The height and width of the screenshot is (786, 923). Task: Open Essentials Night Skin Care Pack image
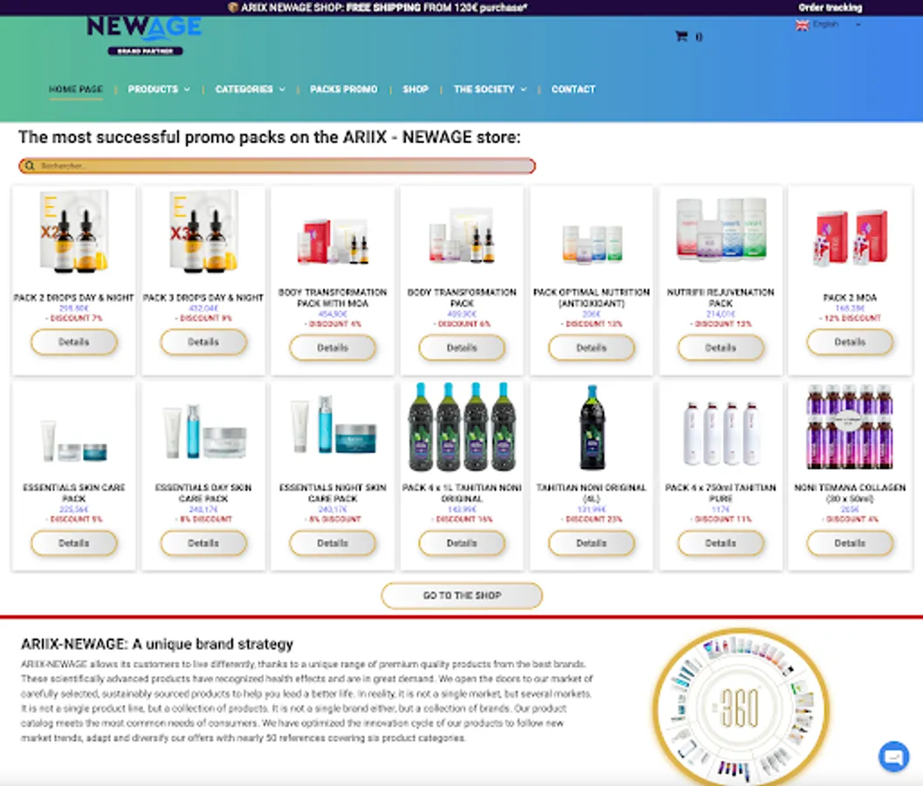[333, 424]
